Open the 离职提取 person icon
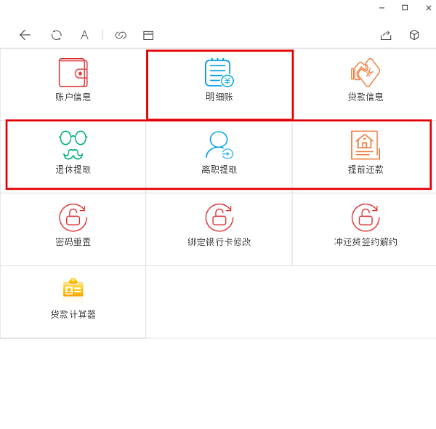Screen dimensions: 436x429 point(219,145)
